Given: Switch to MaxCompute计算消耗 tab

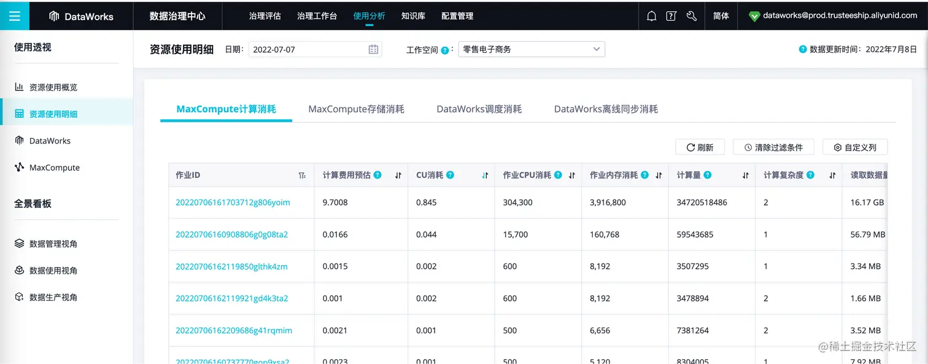Looking at the screenshot, I should pyautogui.click(x=226, y=109).
